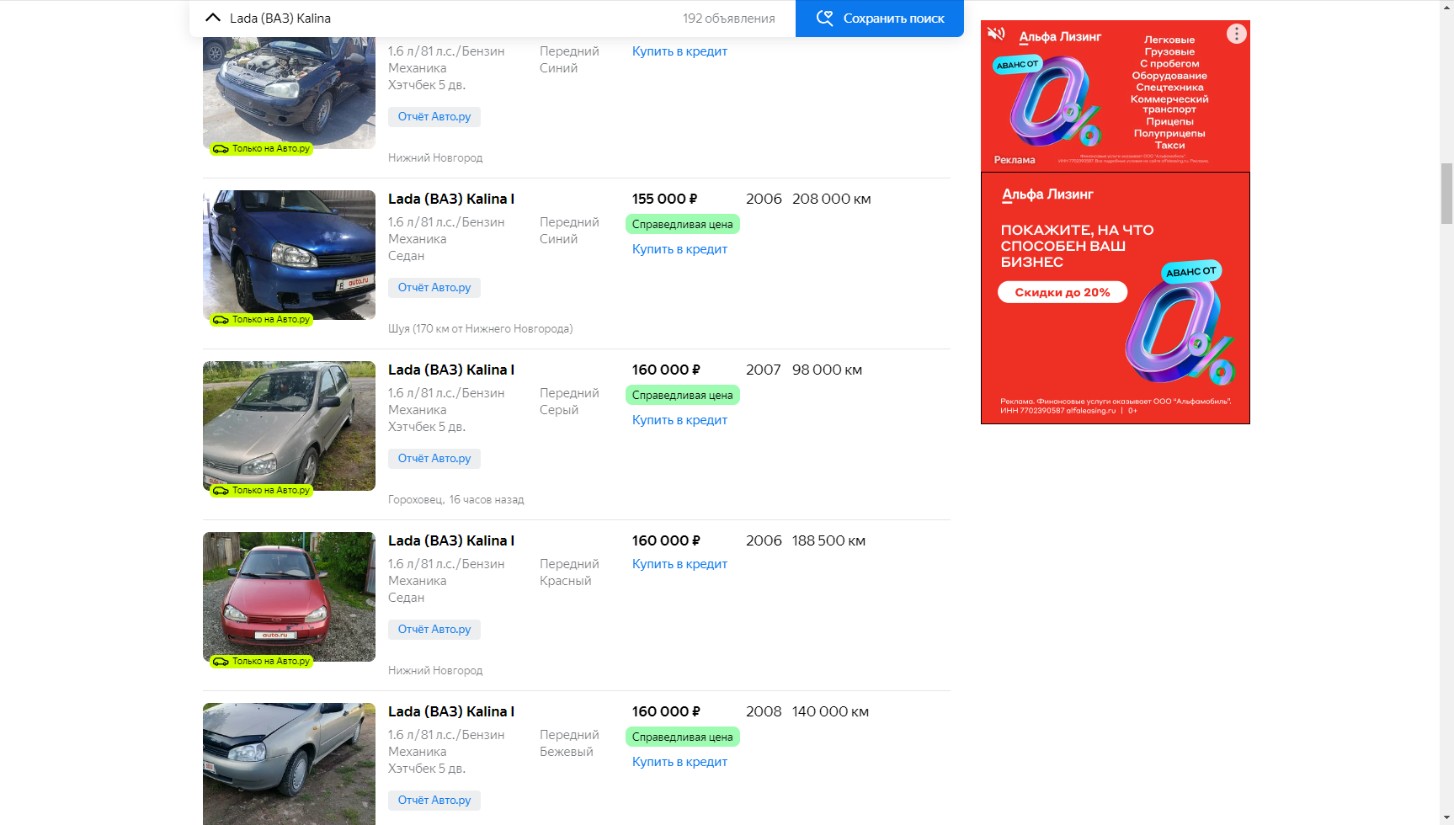Image resolution: width=1454 pixels, height=825 pixels.
Task: Click the scrollbar down arrow
Action: click(1446, 817)
